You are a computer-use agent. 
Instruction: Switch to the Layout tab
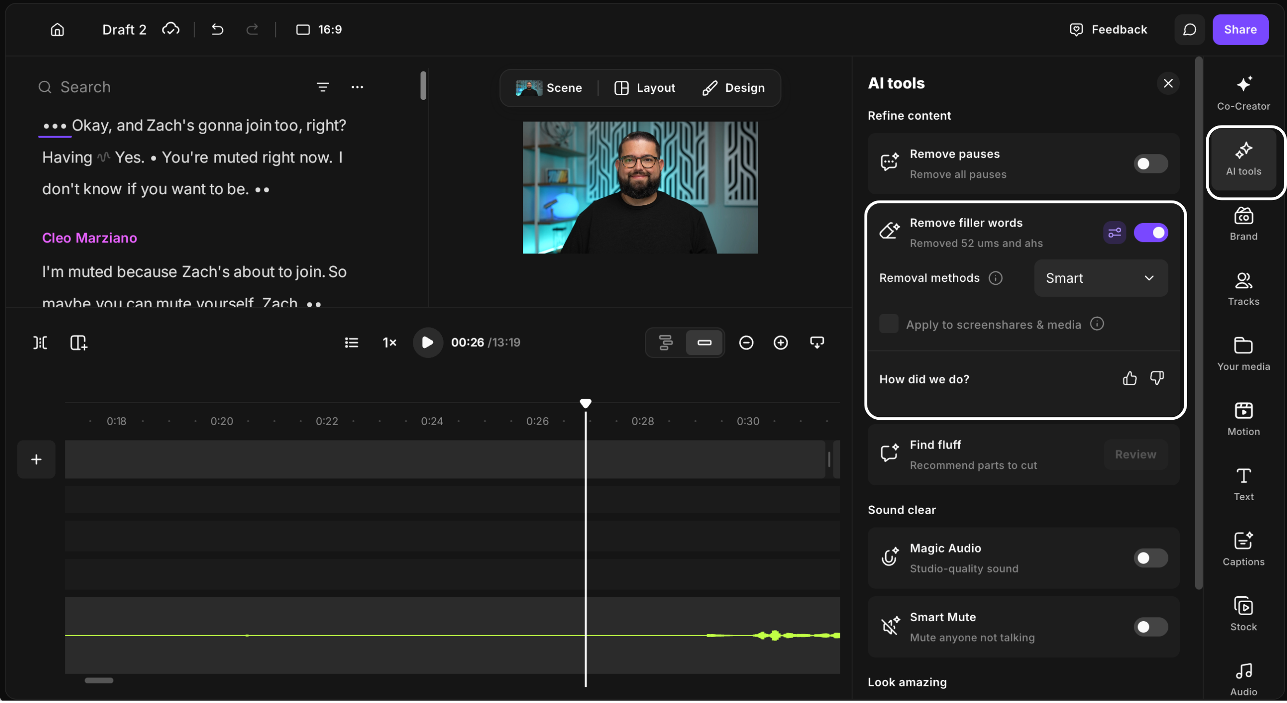click(644, 88)
